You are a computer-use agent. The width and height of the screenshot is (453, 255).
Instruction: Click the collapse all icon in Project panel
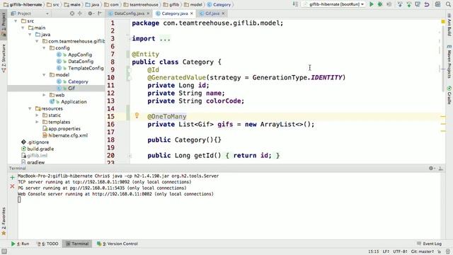pos(80,13)
